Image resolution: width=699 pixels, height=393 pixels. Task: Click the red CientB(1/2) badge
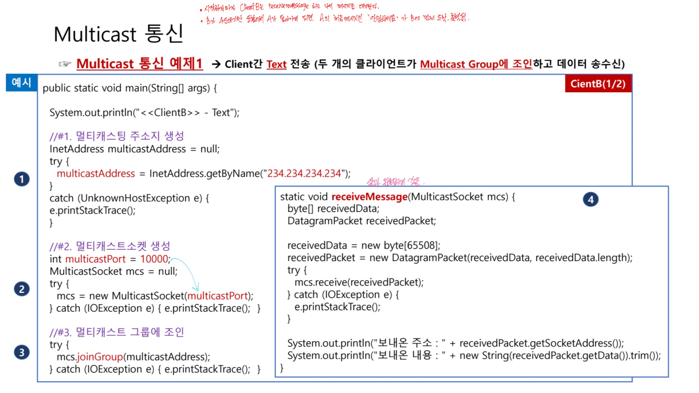coord(598,84)
